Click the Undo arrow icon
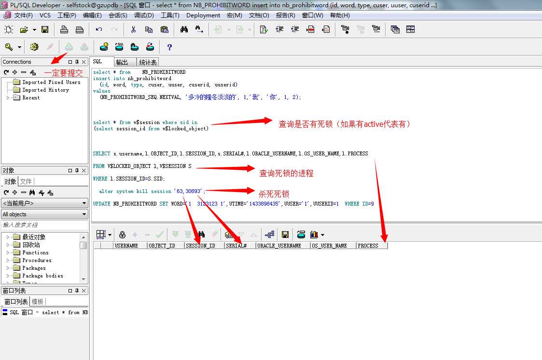This screenshot has width=542, height=360. (x=99, y=29)
